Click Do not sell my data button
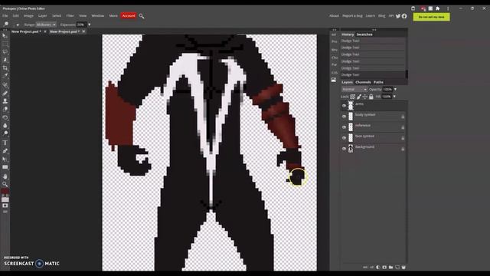The image size is (490, 276). point(432,17)
